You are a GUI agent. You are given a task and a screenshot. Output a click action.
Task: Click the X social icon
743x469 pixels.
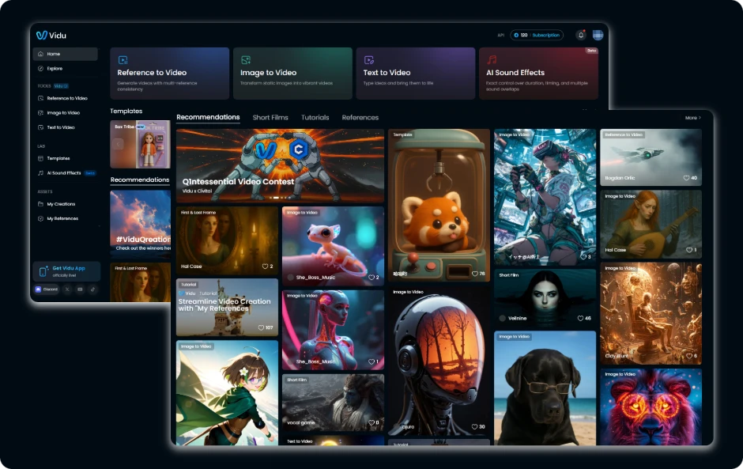pos(68,289)
